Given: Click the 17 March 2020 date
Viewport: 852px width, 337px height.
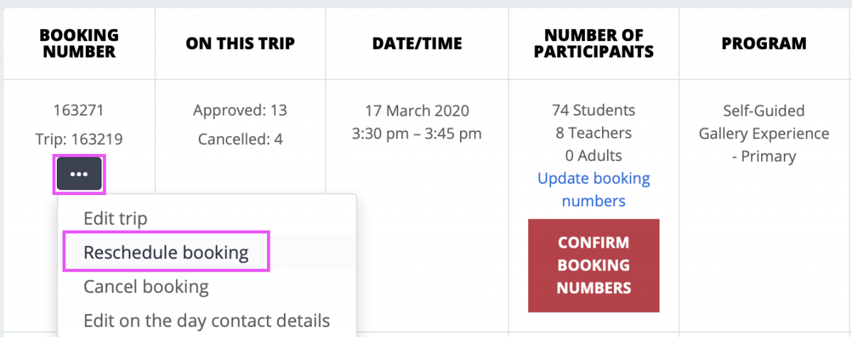Looking at the screenshot, I should coord(417,111).
